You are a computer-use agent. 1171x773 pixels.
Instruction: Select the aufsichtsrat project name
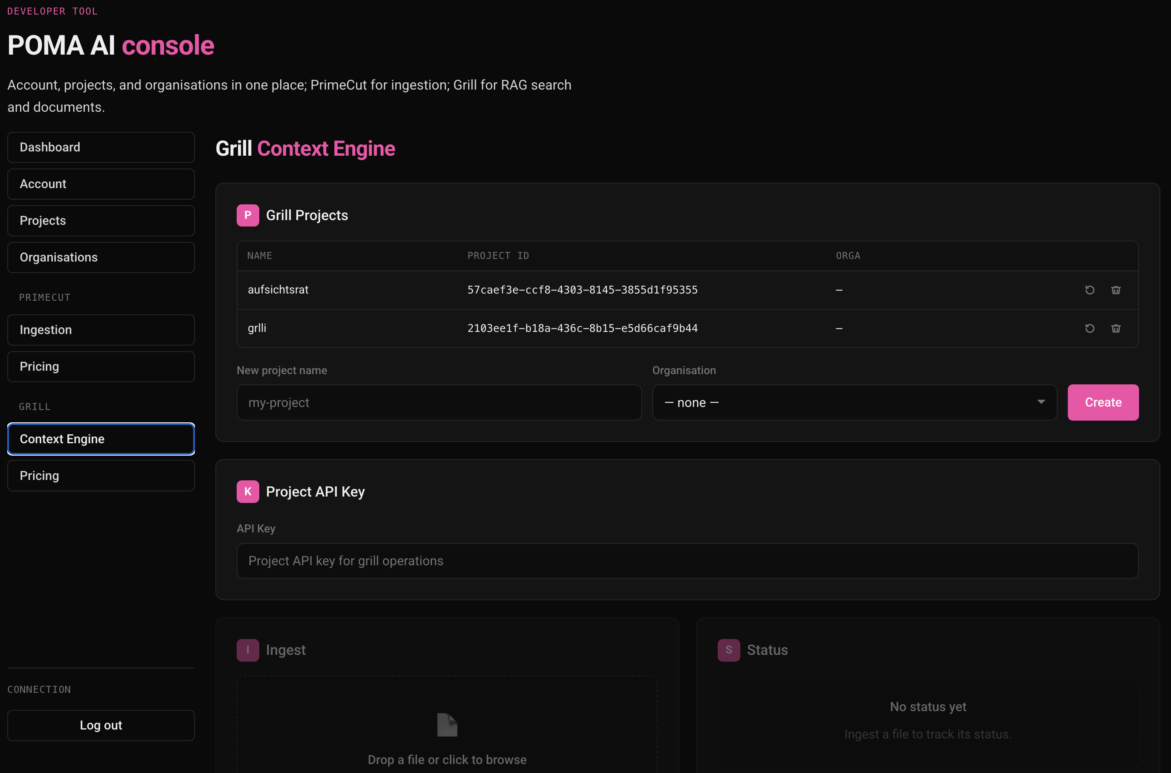(x=278, y=290)
